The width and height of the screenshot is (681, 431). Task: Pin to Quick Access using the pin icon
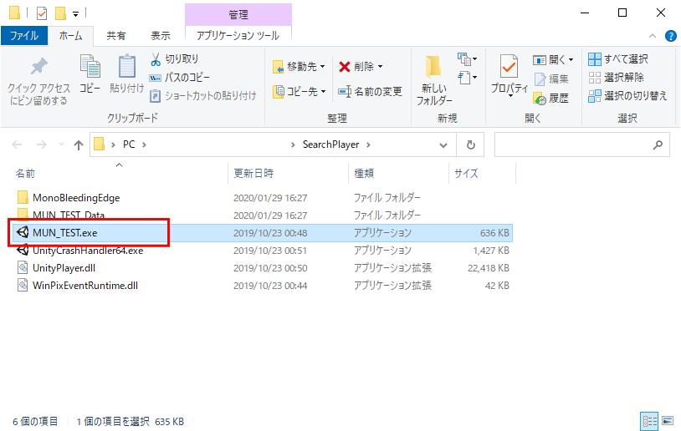coord(38,68)
